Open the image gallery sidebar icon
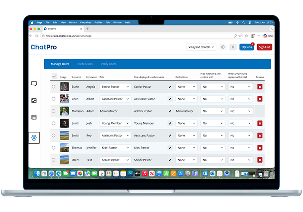This screenshot has height=212, width=303. coord(34,100)
